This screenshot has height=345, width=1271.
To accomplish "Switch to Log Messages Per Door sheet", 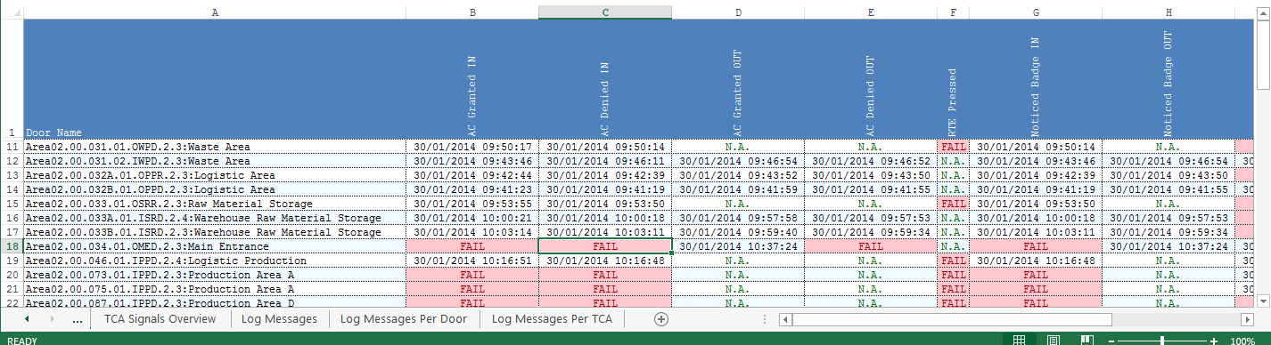I will point(404,318).
